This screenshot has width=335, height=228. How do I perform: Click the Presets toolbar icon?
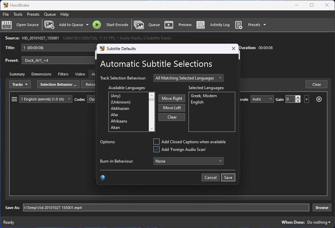click(239, 25)
